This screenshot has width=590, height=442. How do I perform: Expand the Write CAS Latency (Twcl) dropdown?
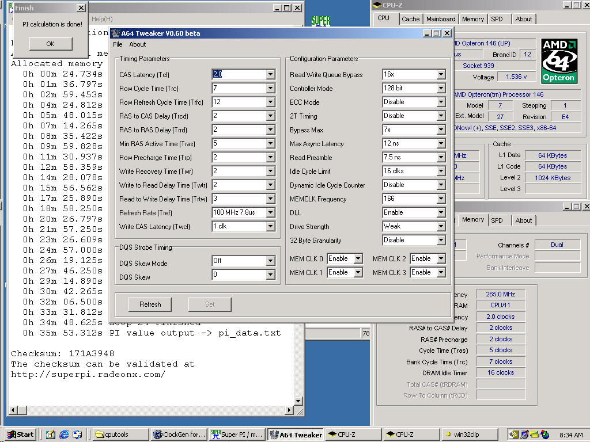point(271,227)
